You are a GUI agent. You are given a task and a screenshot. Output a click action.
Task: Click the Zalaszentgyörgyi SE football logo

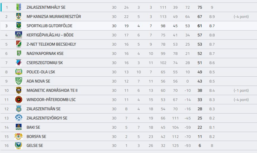(x=19, y=118)
